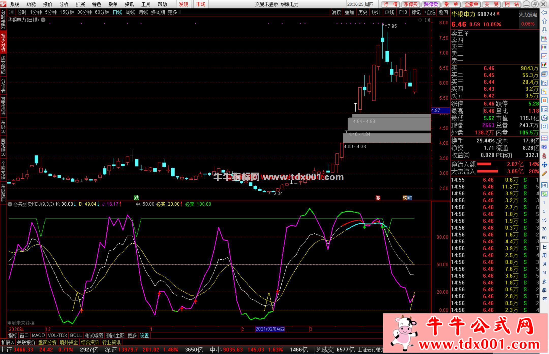Click the RSI indicator icon
549x354 pixels.
pos(544,147)
